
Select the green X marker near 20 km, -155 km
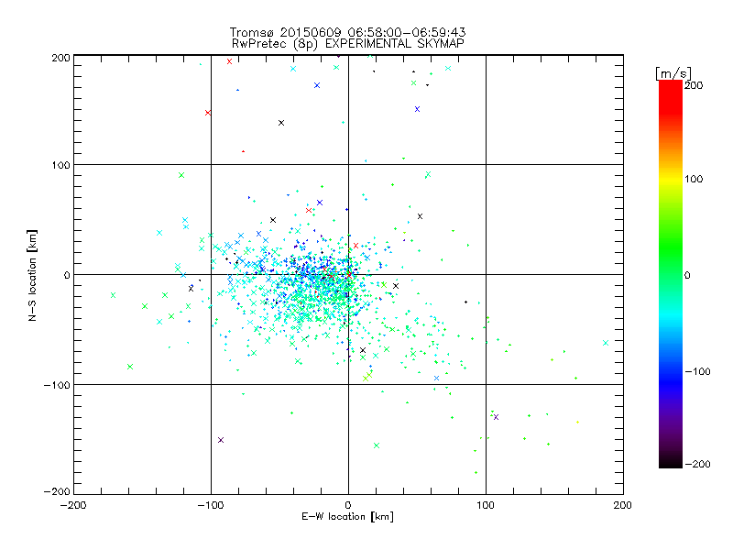pos(377,445)
